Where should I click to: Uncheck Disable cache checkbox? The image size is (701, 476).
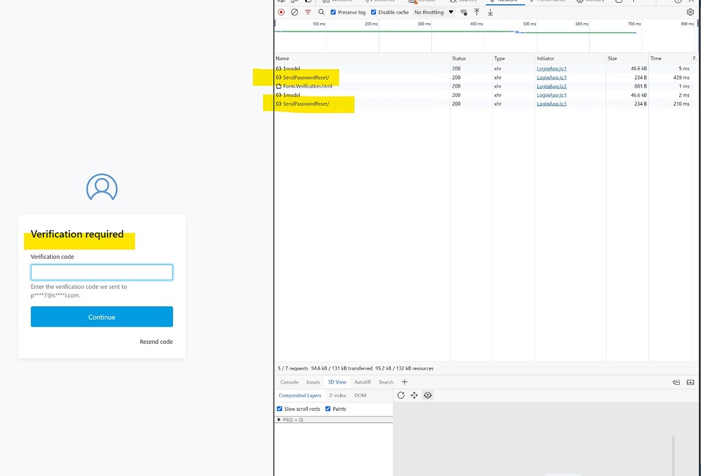pyautogui.click(x=374, y=12)
